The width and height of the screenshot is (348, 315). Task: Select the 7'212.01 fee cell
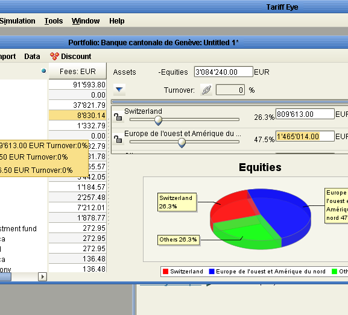point(77,207)
